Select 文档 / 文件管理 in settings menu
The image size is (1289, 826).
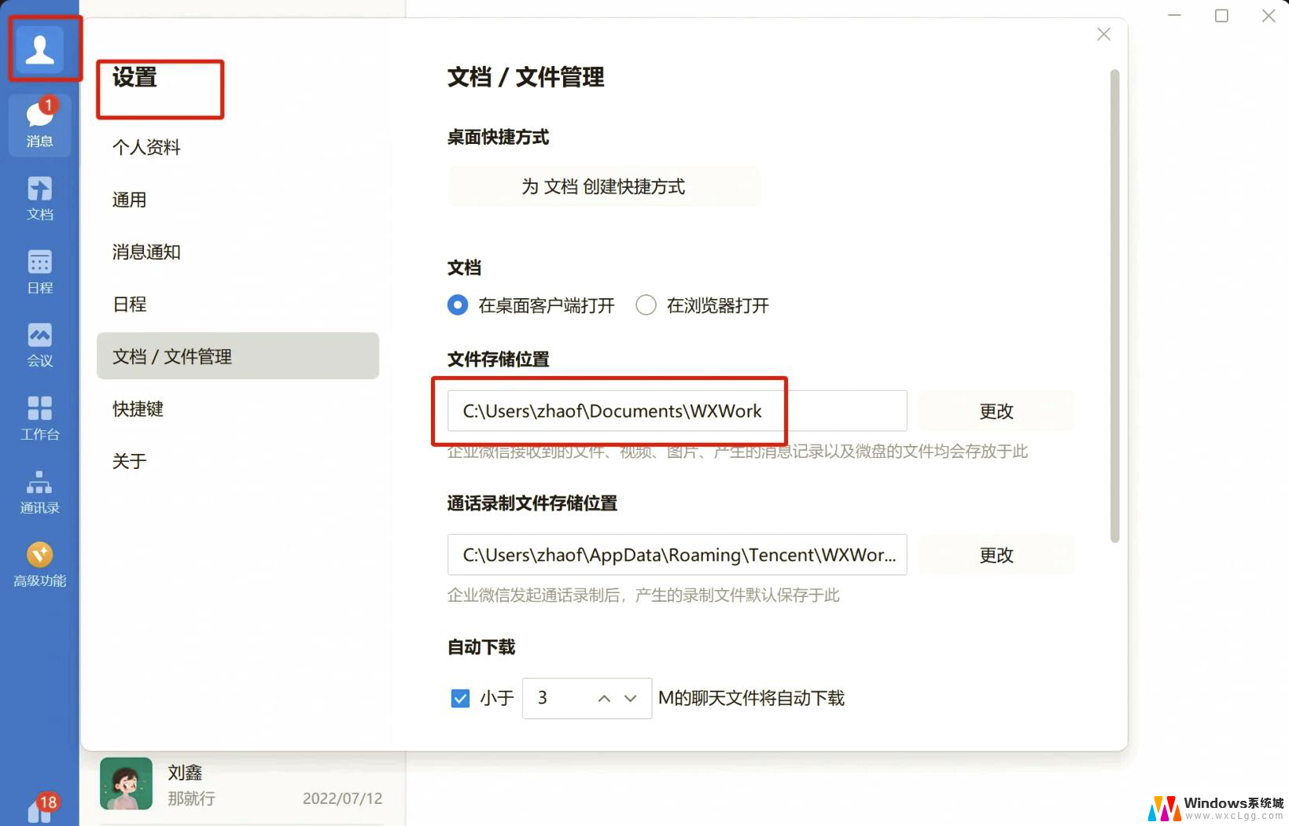pos(238,356)
